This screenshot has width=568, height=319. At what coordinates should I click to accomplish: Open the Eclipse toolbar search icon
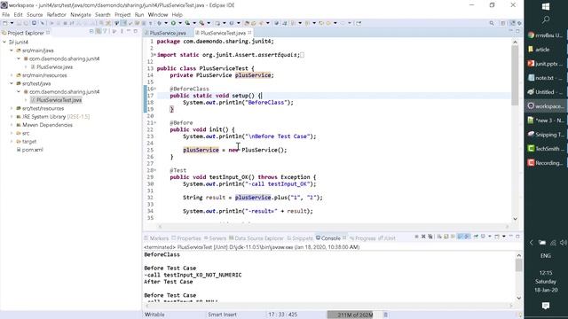point(492,23)
